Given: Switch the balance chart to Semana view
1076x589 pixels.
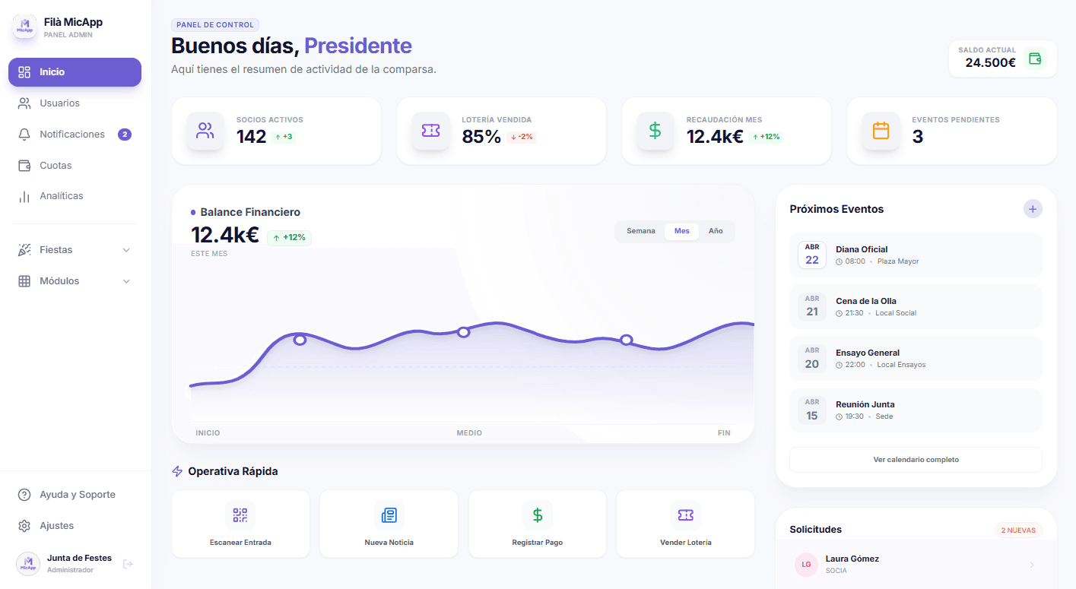Looking at the screenshot, I should tap(640, 230).
